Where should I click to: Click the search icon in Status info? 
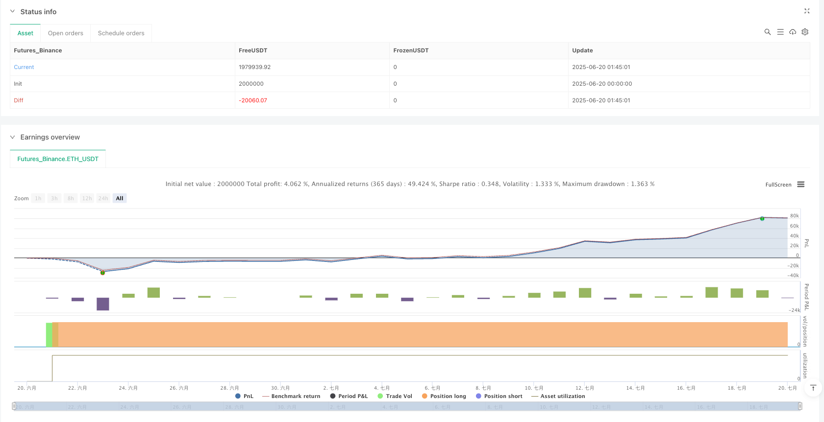(768, 32)
